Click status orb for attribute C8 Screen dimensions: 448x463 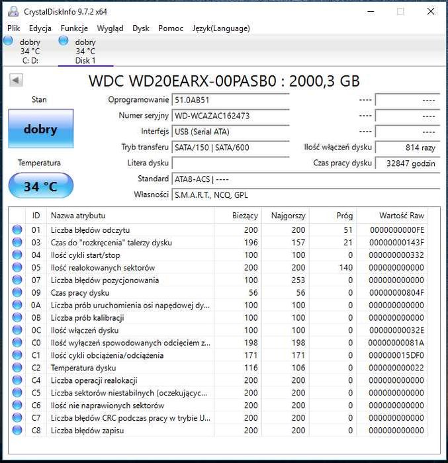[x=17, y=430]
